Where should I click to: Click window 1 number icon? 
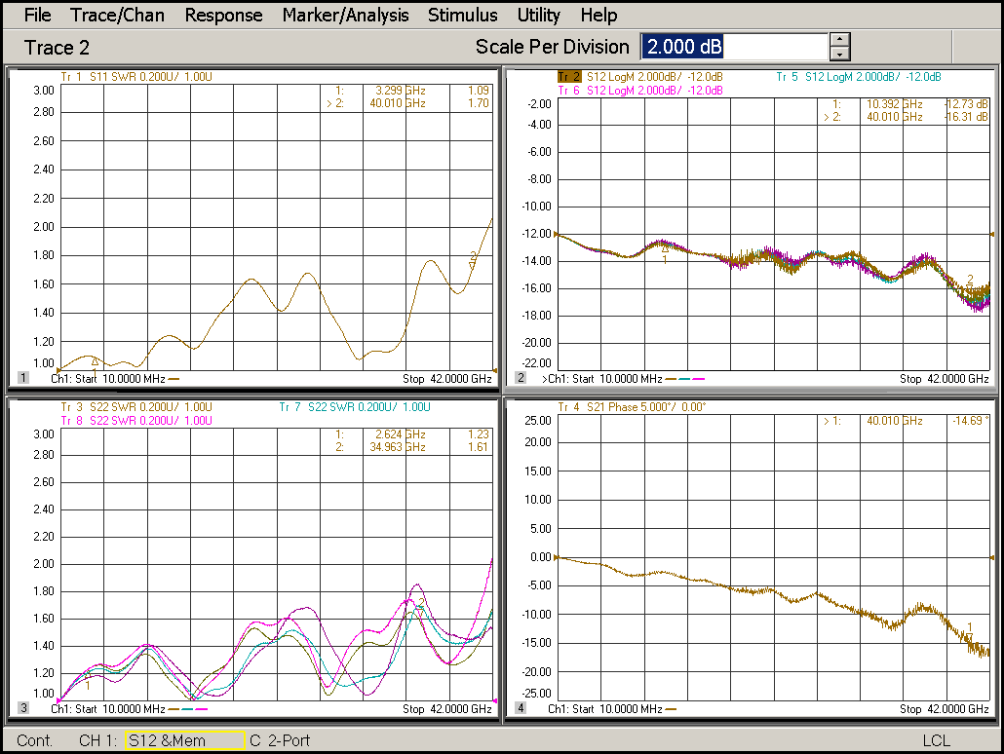23,378
